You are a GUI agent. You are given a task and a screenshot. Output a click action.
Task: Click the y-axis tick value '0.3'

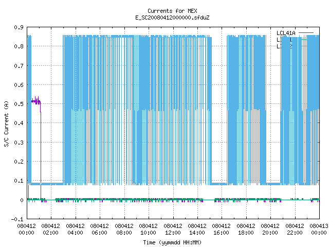tap(19, 143)
